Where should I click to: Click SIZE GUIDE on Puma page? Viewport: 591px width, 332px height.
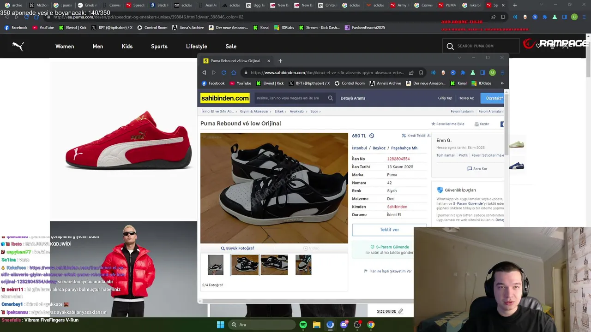[390, 311]
